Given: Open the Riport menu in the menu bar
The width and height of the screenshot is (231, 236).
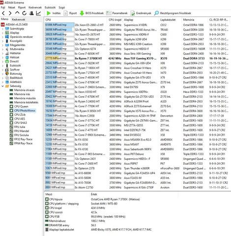Looking at the screenshot, I should click(x=22, y=7).
